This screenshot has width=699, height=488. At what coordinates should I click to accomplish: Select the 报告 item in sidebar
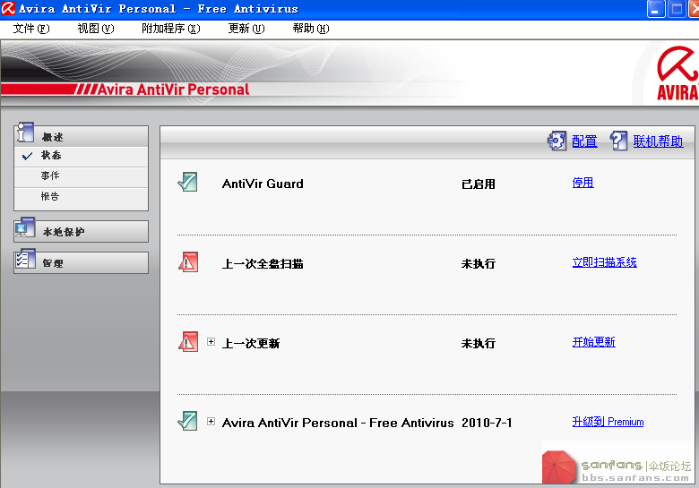point(82,196)
